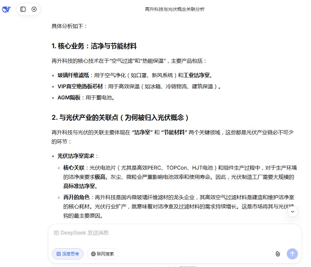This screenshot has height=267, width=311.
Task: Send message with the arrow button
Action: tap(292, 254)
